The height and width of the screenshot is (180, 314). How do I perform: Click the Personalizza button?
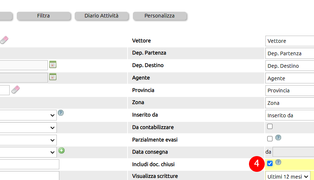(160, 16)
